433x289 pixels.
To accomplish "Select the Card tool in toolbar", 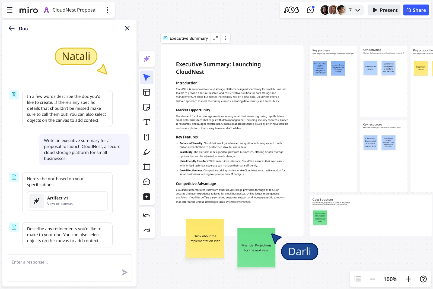I will 147,137.
